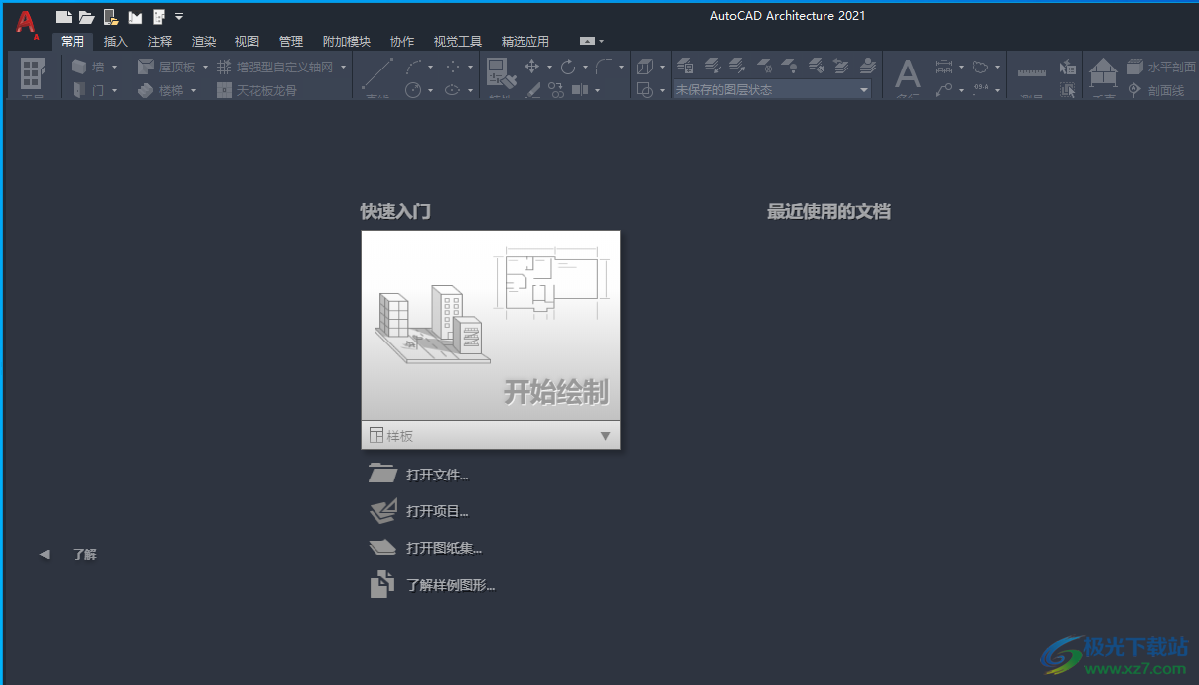This screenshot has height=685, width=1199.
Task: Select the Move tool
Action: [x=531, y=67]
